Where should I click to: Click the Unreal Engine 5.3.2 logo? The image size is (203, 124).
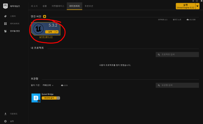(x=38, y=29)
